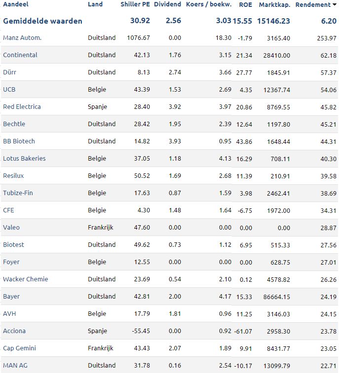Sort by Marktkap. column header
The width and height of the screenshot is (339, 373).
click(274, 4)
